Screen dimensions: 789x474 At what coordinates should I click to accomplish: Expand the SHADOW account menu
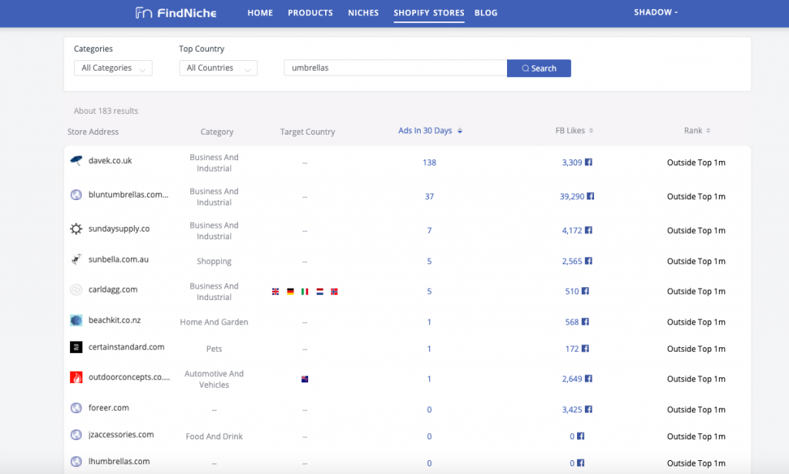click(x=656, y=12)
